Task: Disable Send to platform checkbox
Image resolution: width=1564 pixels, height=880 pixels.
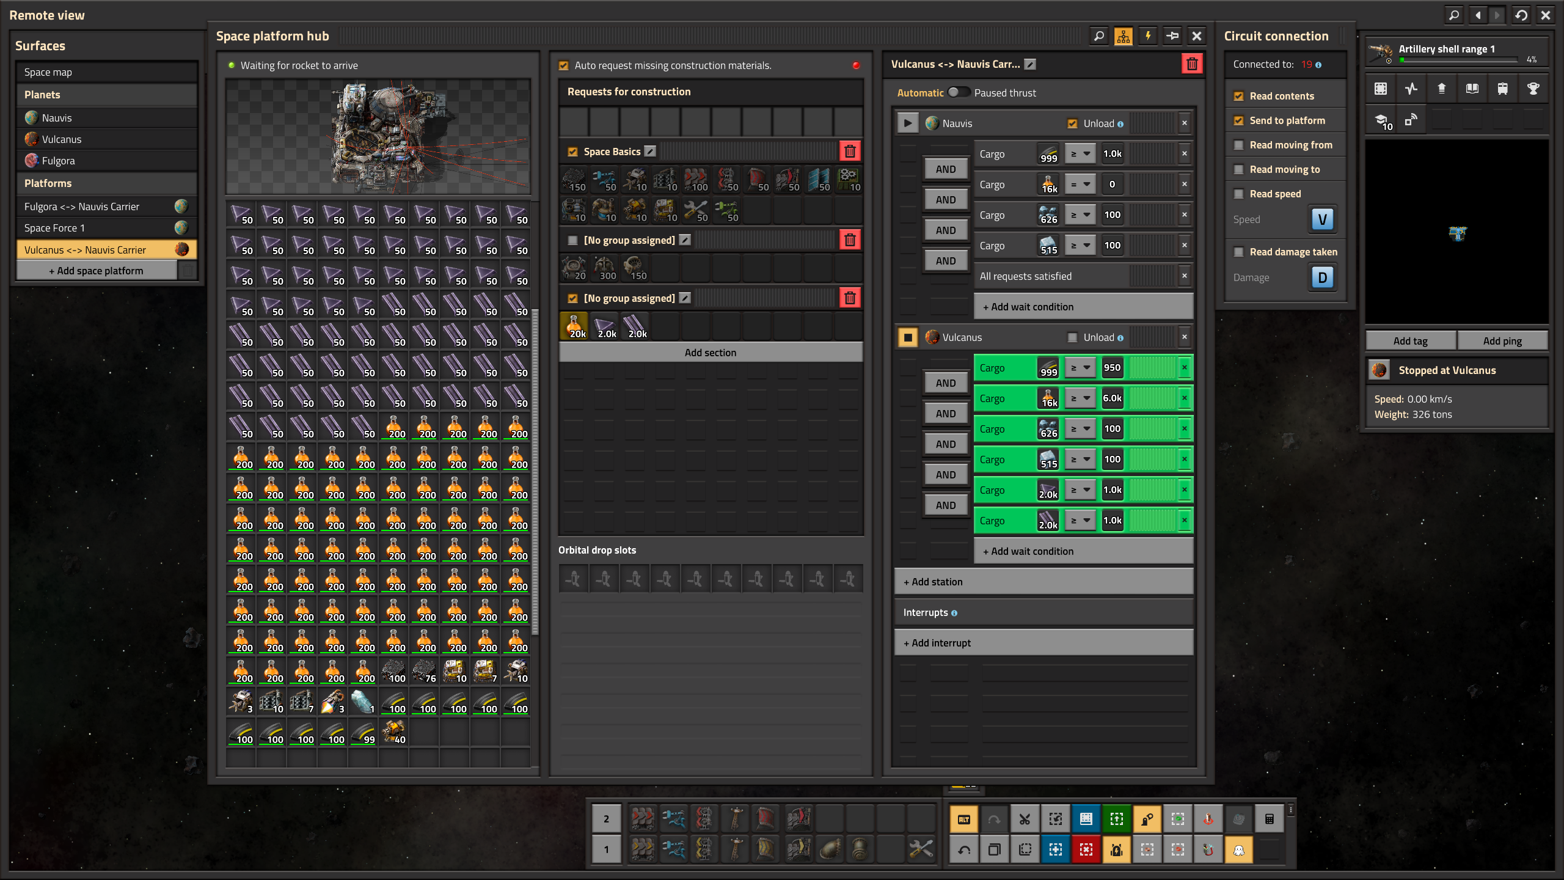Action: [1239, 120]
